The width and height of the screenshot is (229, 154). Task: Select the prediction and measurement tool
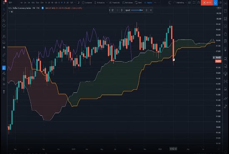4,42
